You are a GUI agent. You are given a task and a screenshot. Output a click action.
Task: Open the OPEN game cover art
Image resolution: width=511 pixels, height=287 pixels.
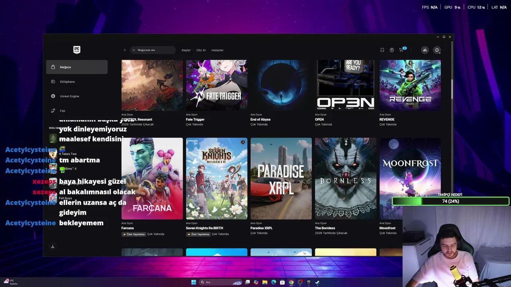tap(346, 85)
